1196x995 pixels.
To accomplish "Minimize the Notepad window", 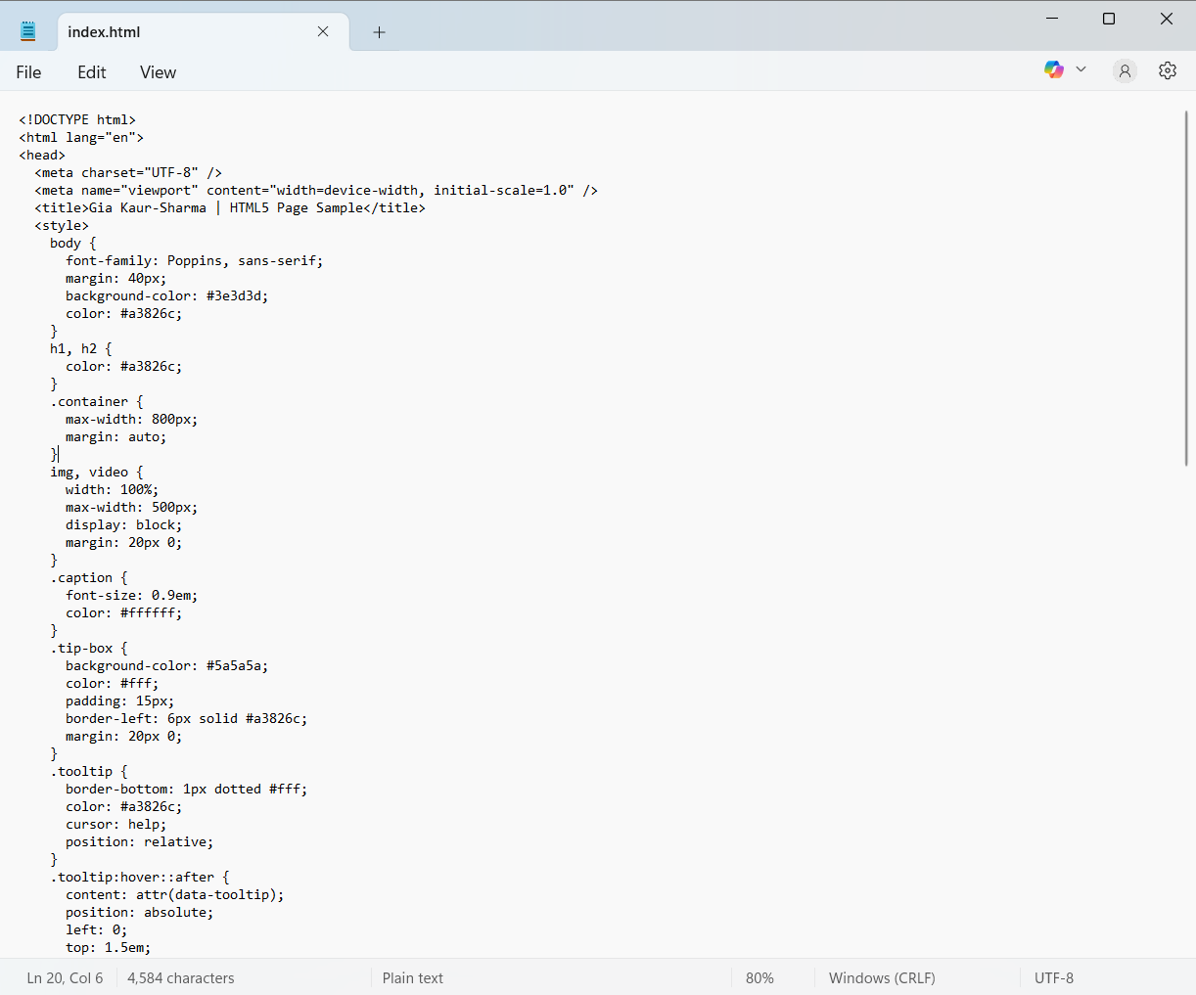I will pyautogui.click(x=1052, y=19).
